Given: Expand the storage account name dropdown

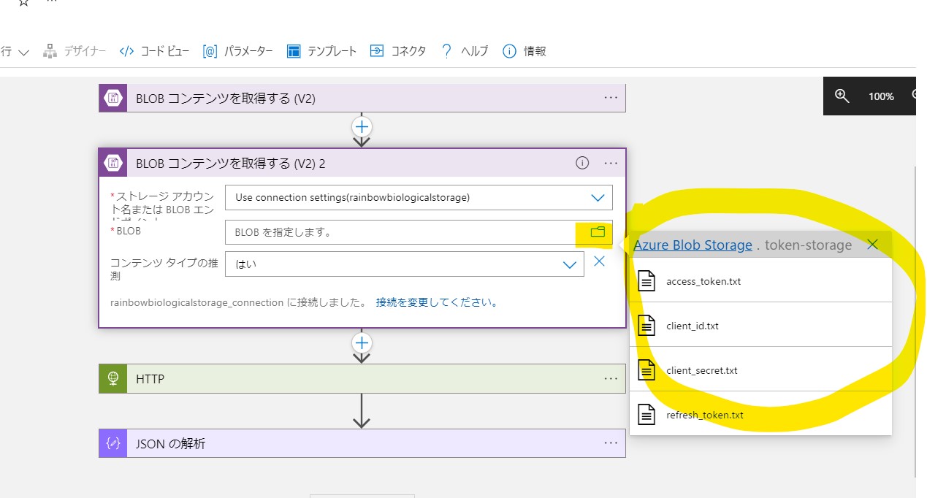Looking at the screenshot, I should pos(598,197).
